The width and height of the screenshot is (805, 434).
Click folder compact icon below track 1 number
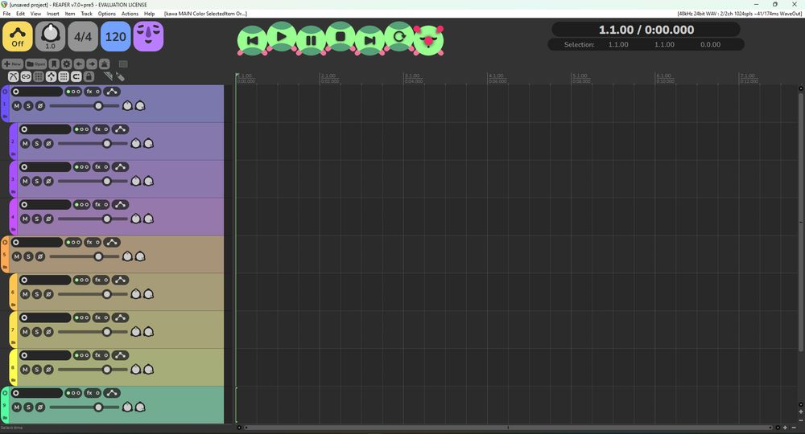pos(5,117)
